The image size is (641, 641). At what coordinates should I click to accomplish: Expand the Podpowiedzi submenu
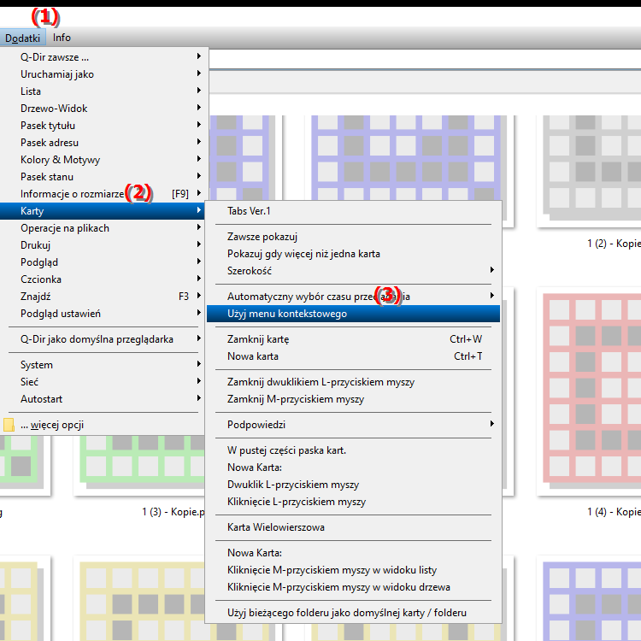[353, 425]
